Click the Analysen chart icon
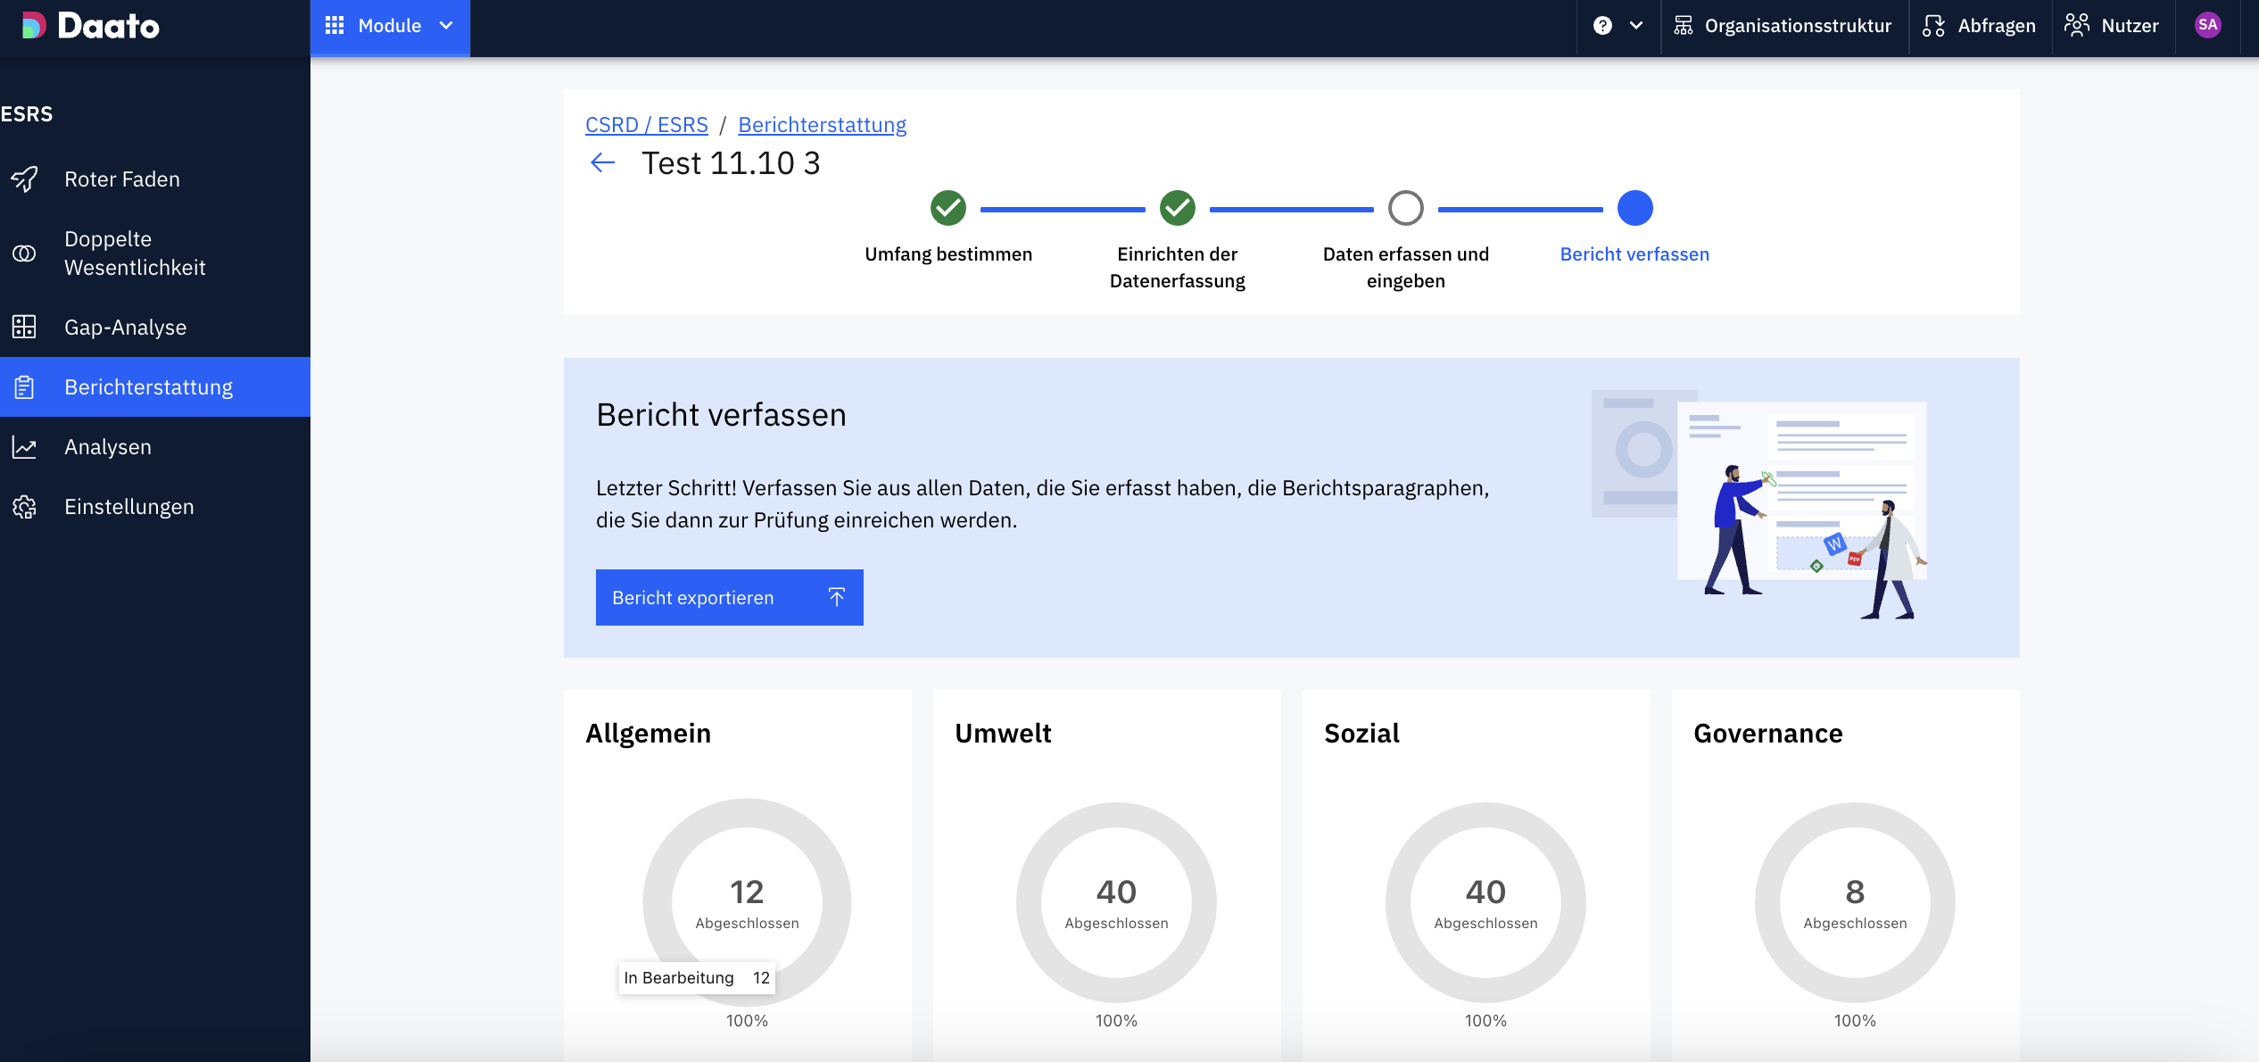This screenshot has height=1062, width=2259. click(24, 447)
